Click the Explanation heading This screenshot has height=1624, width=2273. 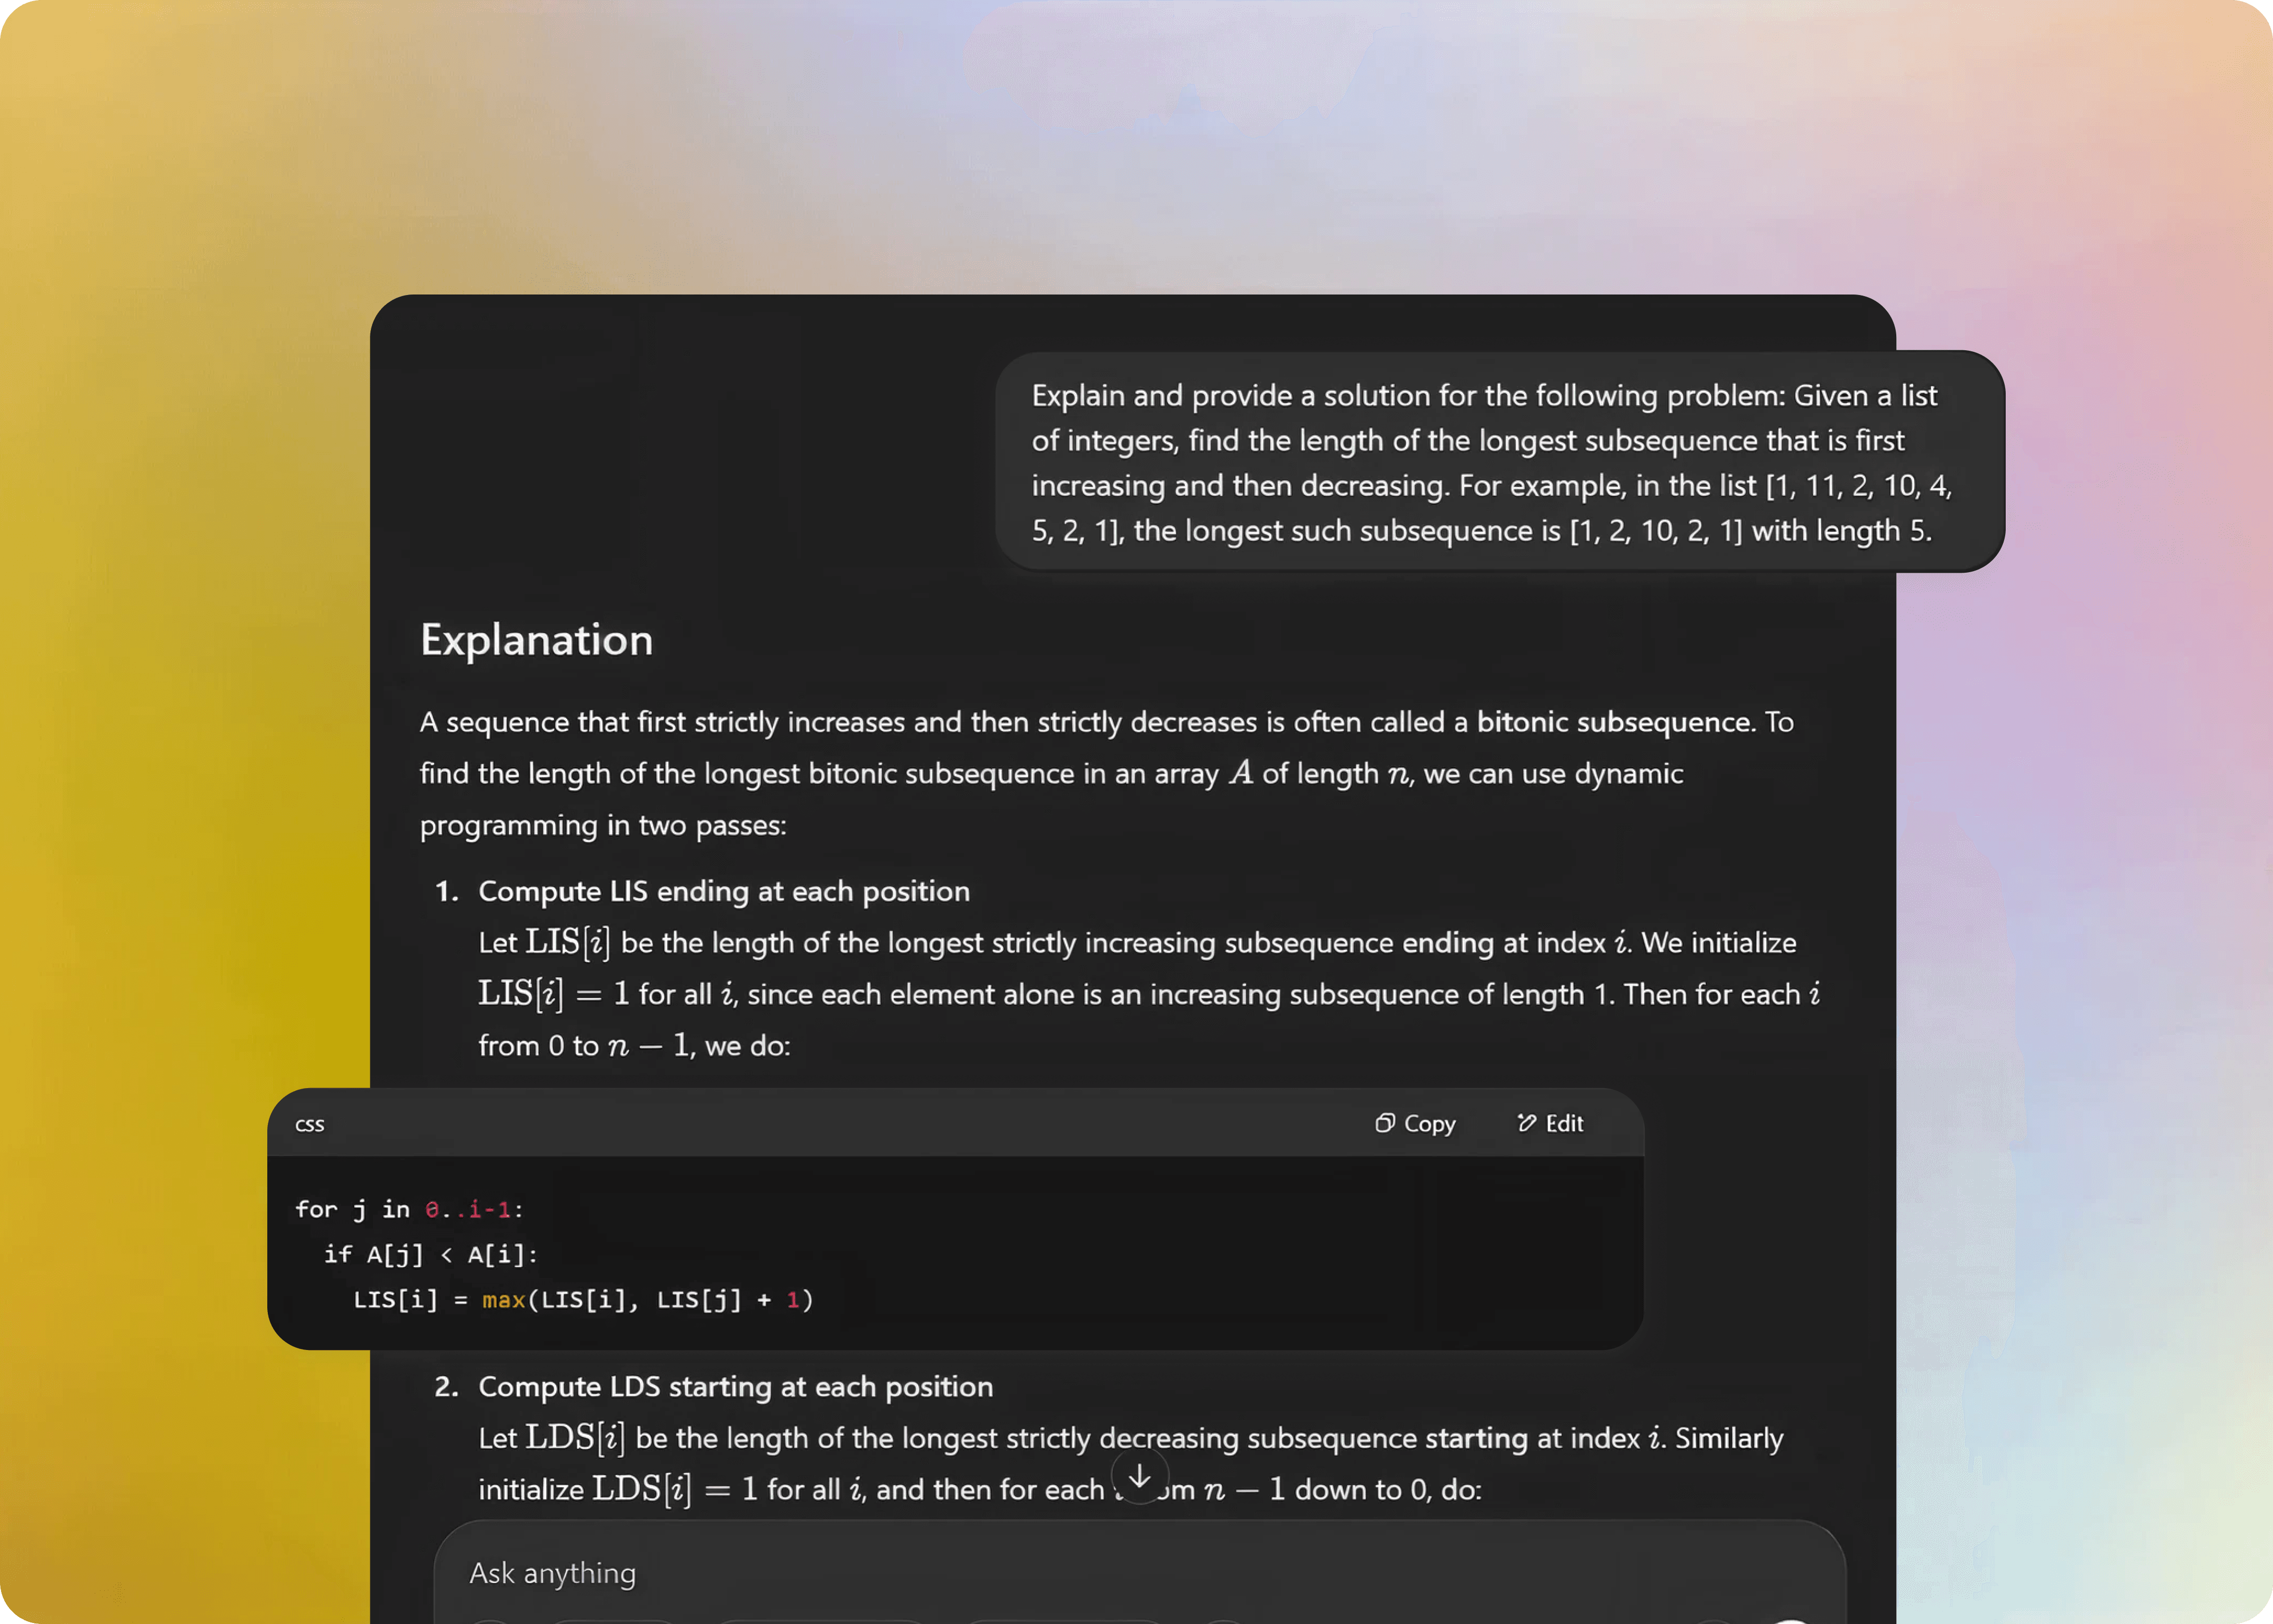(x=536, y=640)
